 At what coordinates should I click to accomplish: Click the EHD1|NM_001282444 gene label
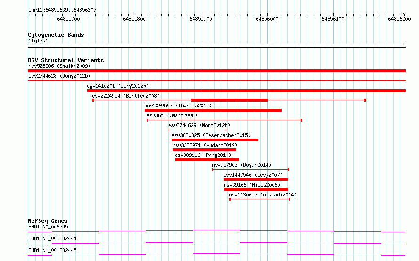[x=52, y=238]
